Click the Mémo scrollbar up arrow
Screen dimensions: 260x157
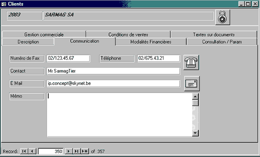196,96
